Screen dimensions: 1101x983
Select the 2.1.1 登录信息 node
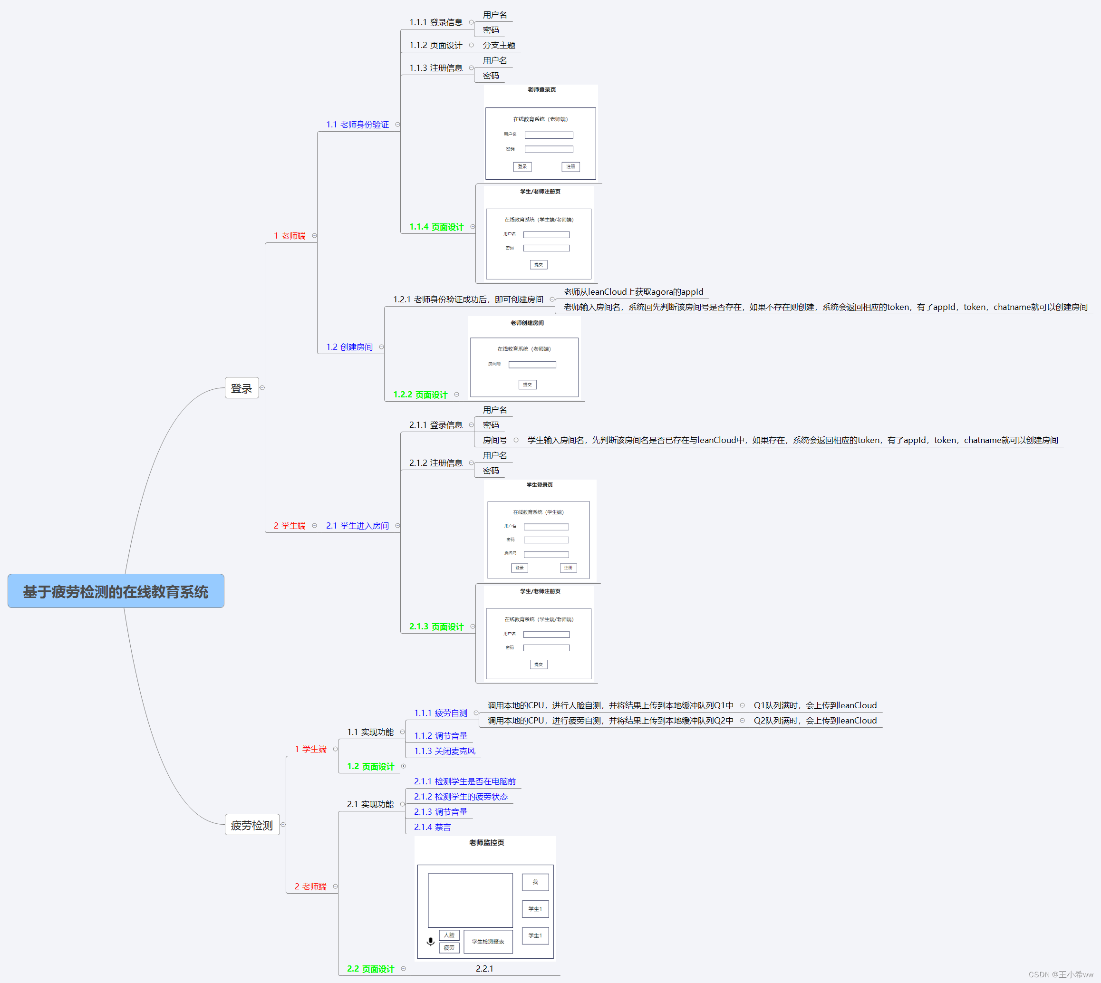436,424
